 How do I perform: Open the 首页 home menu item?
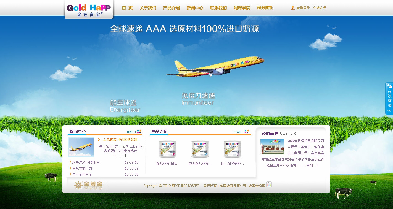pos(127,8)
